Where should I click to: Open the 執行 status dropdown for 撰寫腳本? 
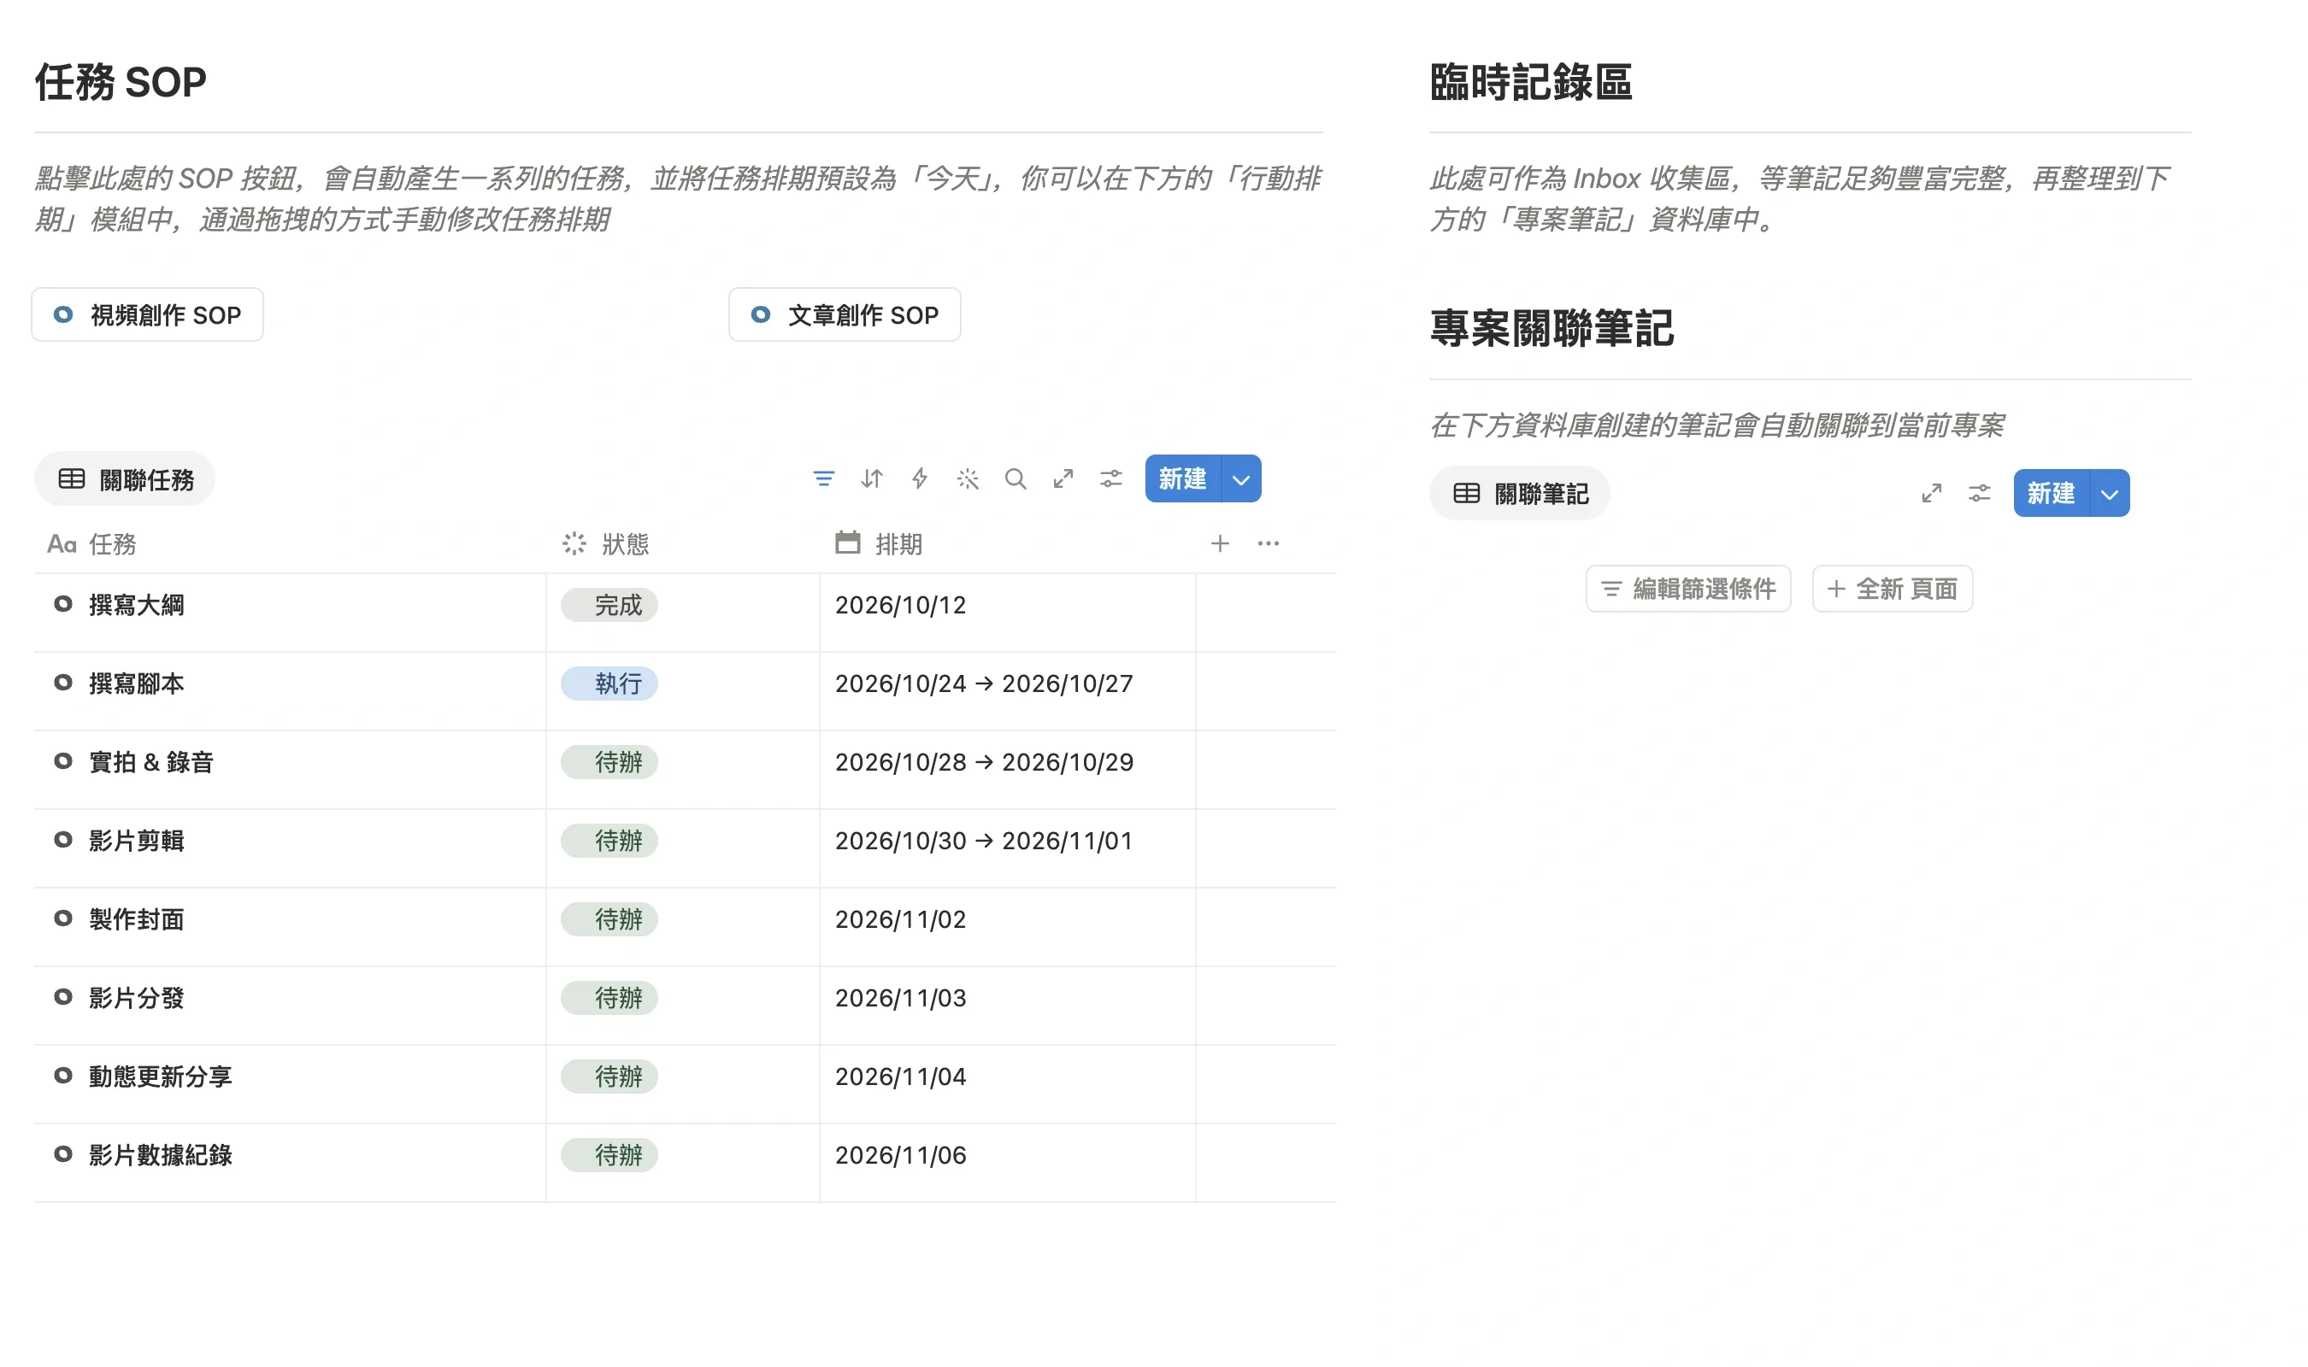[609, 683]
